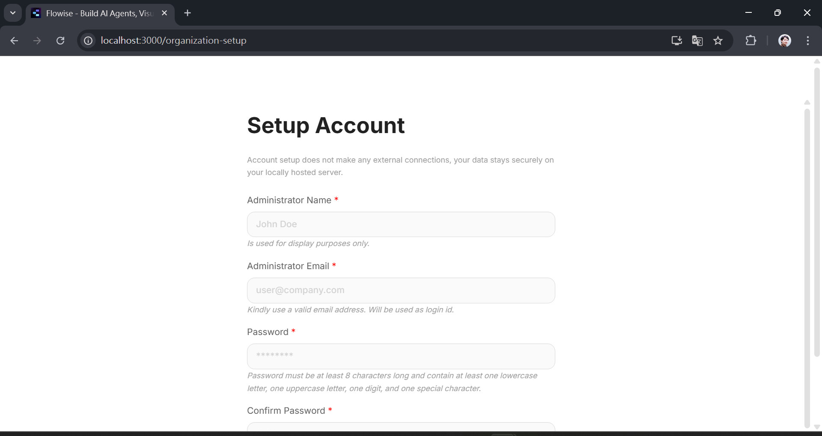Image resolution: width=822 pixels, height=436 pixels.
Task: Click the browser back arrow
Action: tap(14, 41)
